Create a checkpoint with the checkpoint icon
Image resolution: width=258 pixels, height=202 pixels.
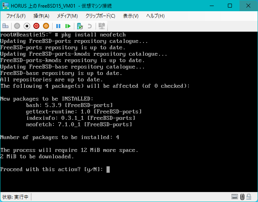tap(80, 26)
